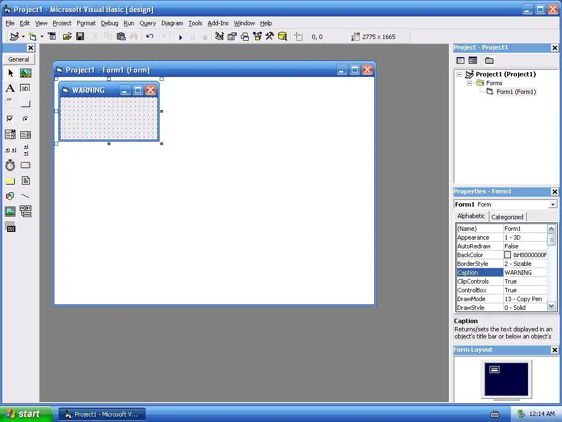Open the Add-Ins menu

pyautogui.click(x=218, y=23)
